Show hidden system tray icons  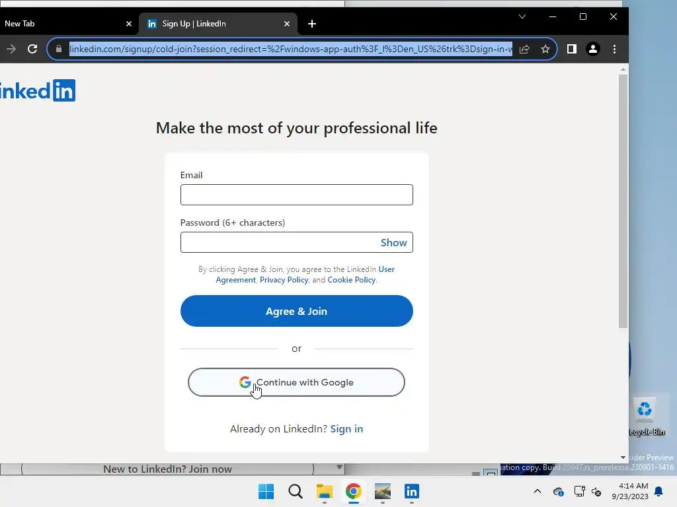[537, 491]
